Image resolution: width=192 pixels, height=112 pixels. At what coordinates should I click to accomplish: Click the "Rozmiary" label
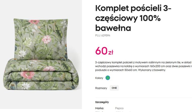pyautogui.click(x=101, y=88)
